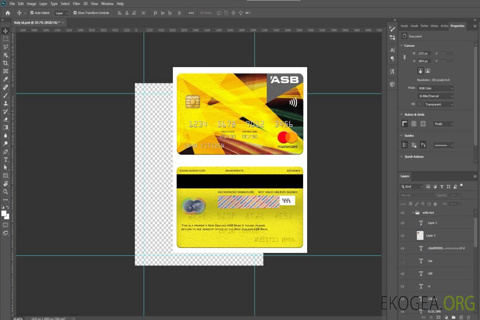Viewport: 480px width, 320px height.
Task: Switch to the Properties tab
Action: click(457, 26)
